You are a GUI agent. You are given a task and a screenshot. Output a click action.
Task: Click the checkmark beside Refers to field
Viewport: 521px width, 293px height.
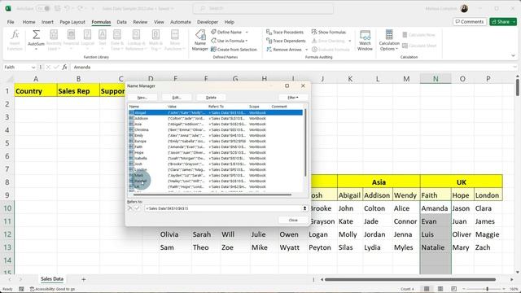[138, 208]
